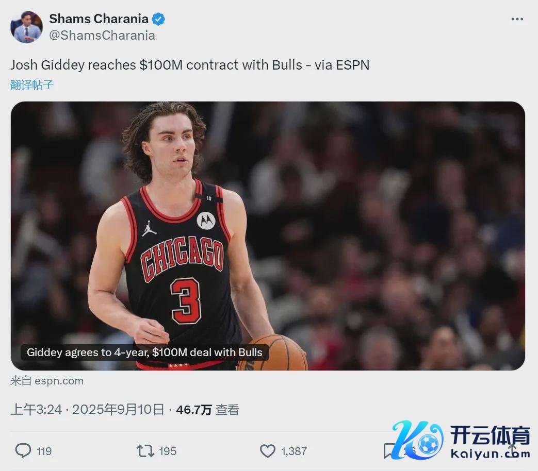Click the Giddey agrees to 4-year deal caption

tap(144, 352)
